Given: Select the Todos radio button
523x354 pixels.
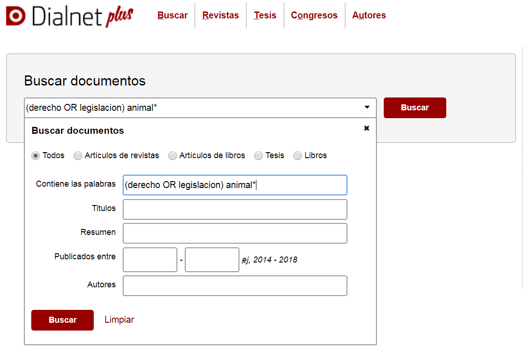Looking at the screenshot, I should click(36, 156).
